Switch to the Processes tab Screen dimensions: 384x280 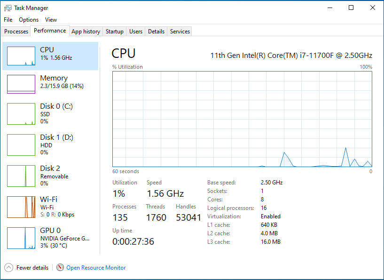pyautogui.click(x=16, y=32)
